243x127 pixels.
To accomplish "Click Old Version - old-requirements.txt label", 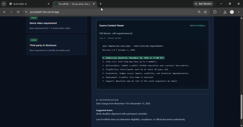I will coord(116,33).
